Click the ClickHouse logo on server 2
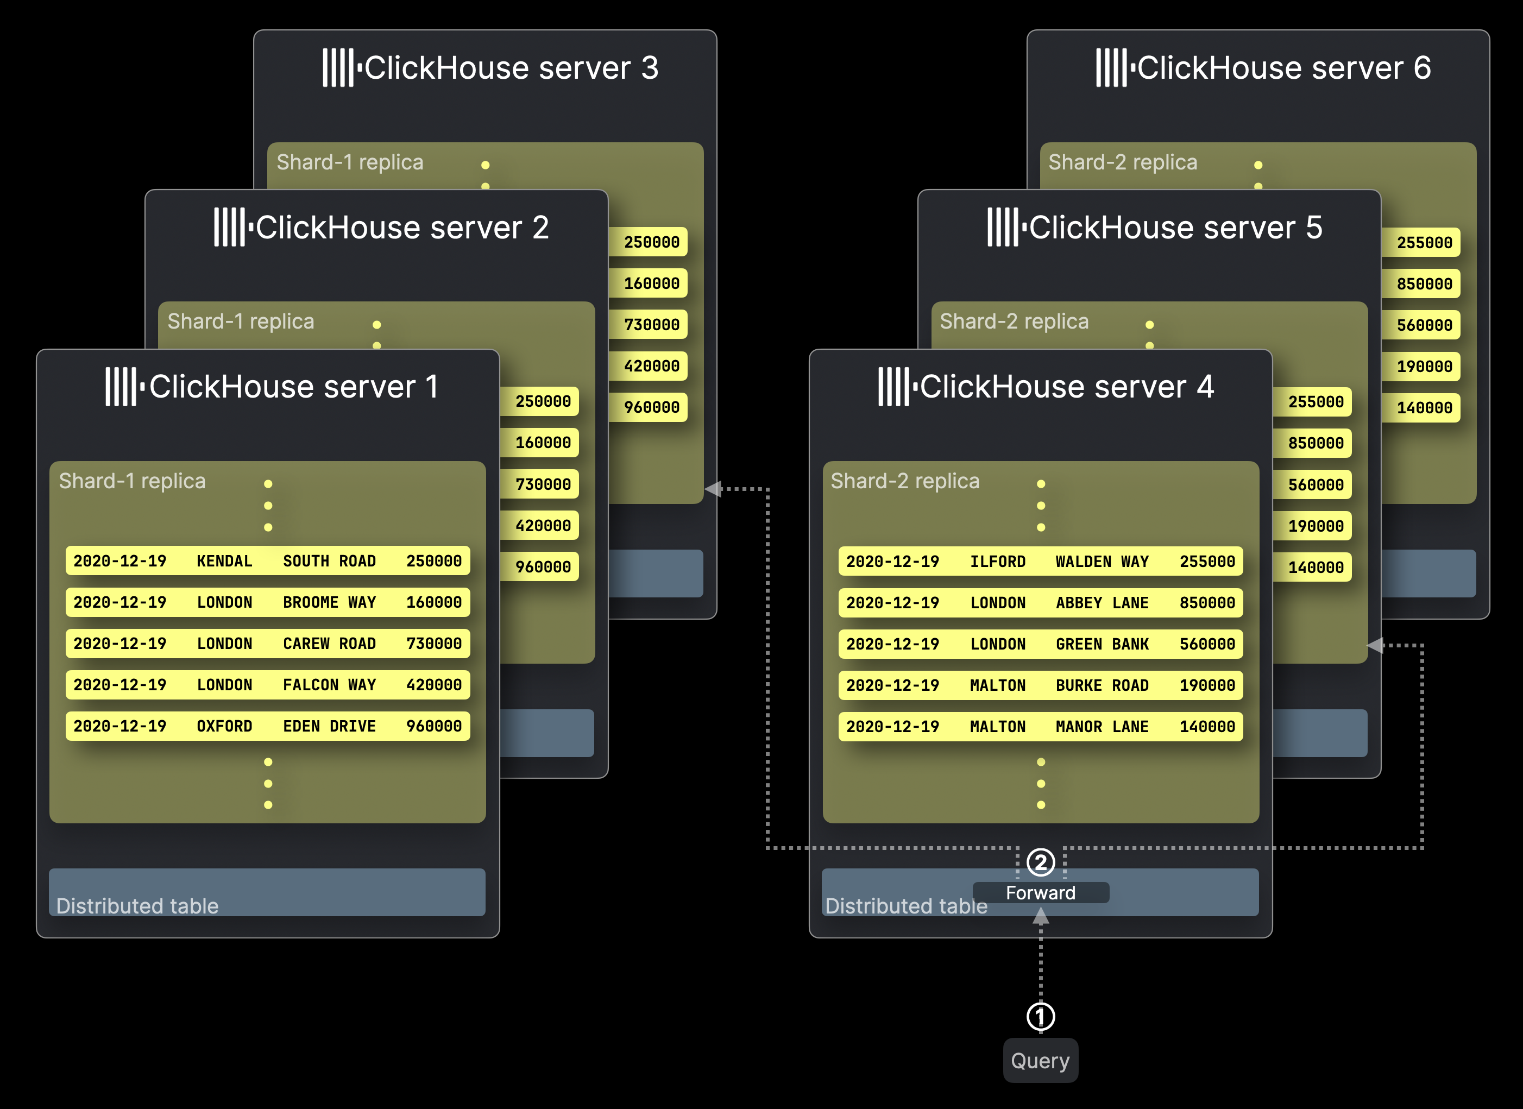 (x=233, y=227)
